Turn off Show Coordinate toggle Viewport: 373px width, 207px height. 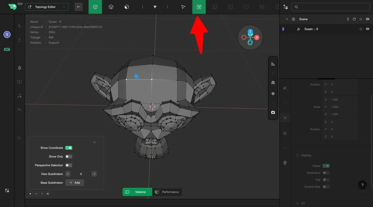click(x=69, y=148)
